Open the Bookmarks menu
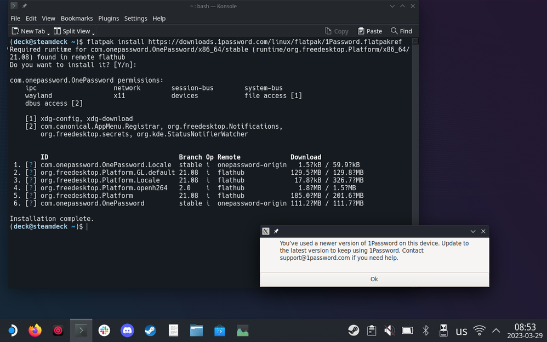Screen dimensions: 547x342 point(77,18)
